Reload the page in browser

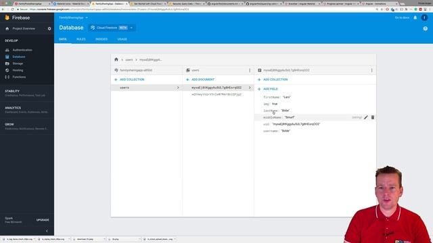tap(12, 9)
